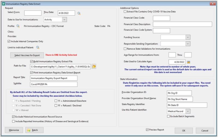
Task: Click the Limit to individual Patient lookup icon
Action: click(x=38, y=47)
